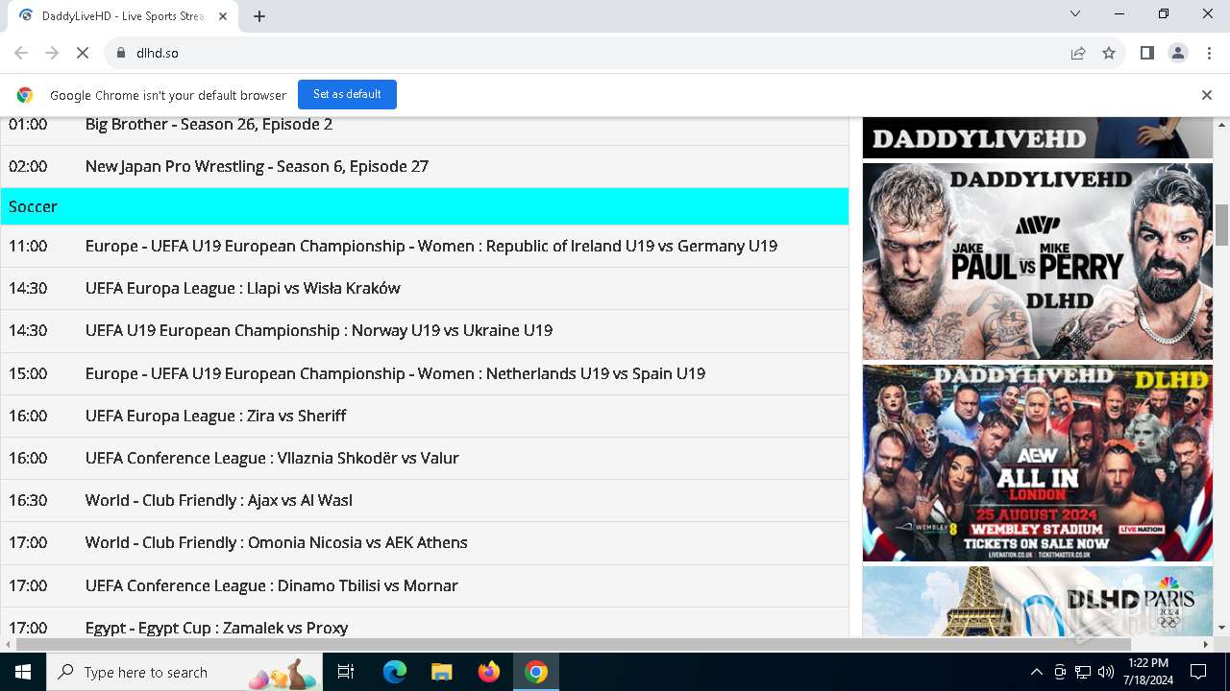Screen dimensions: 1230x691
Task: Open the Chrome profile icon
Action: pos(1177,53)
